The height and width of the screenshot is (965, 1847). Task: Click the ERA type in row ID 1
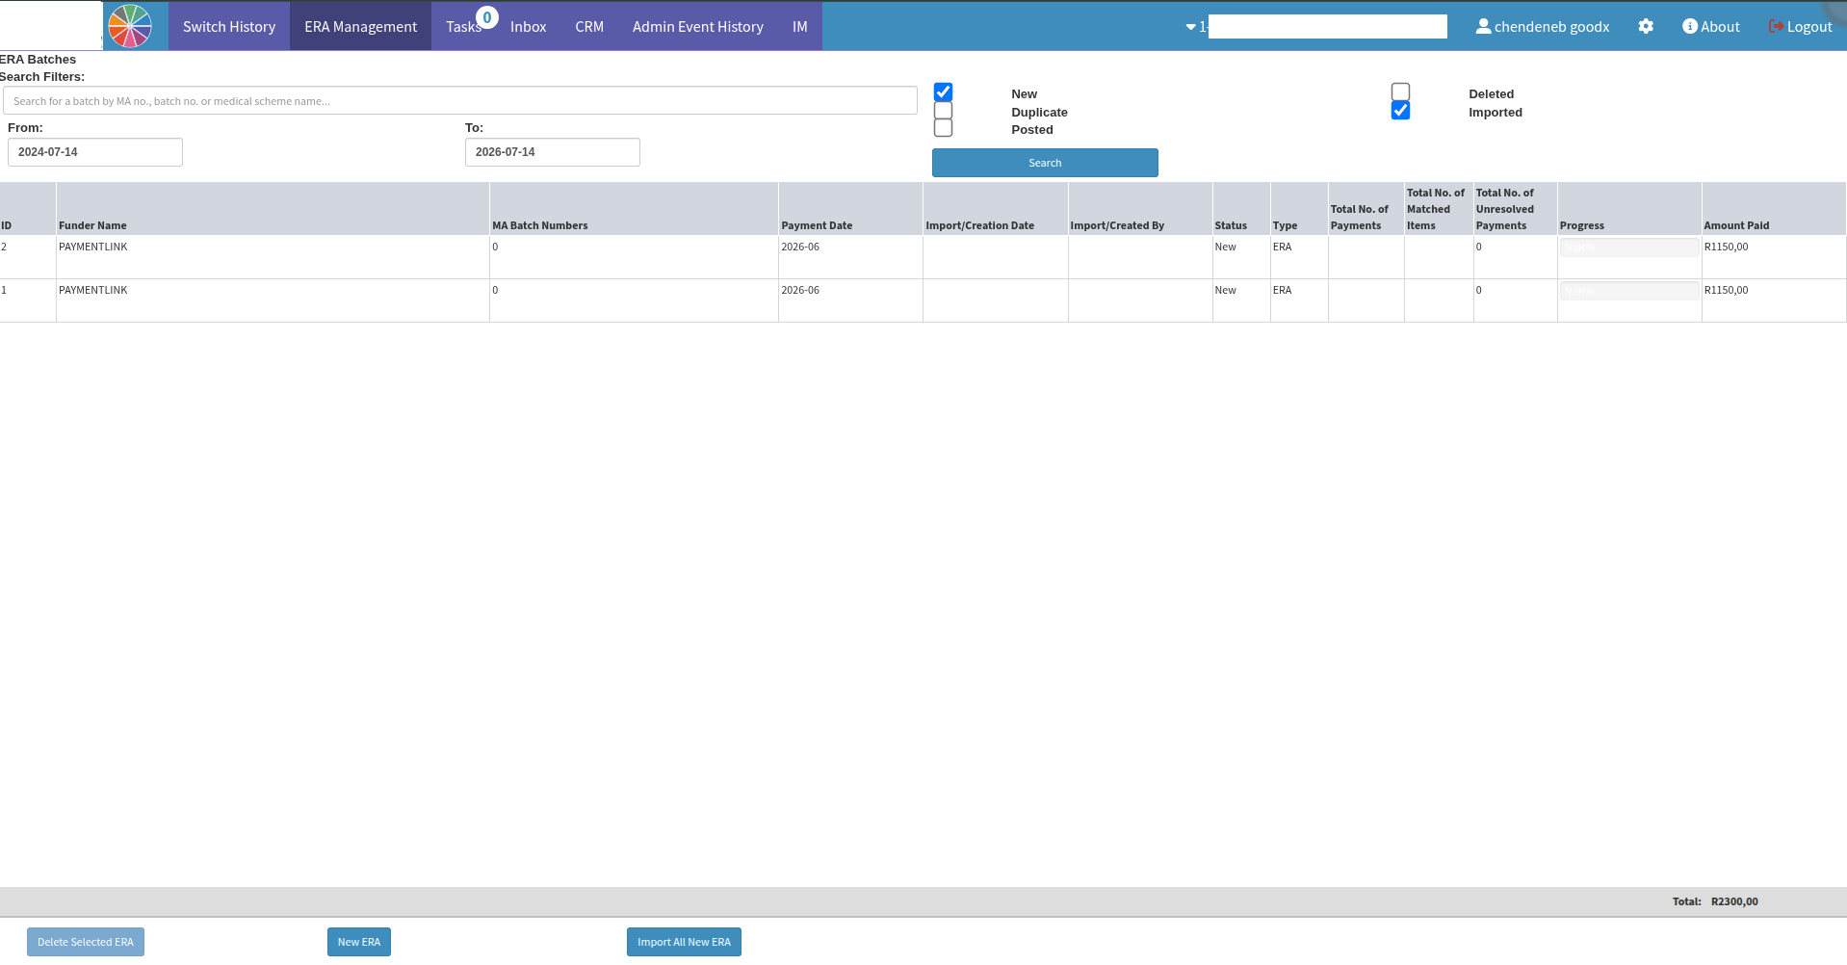1282,290
